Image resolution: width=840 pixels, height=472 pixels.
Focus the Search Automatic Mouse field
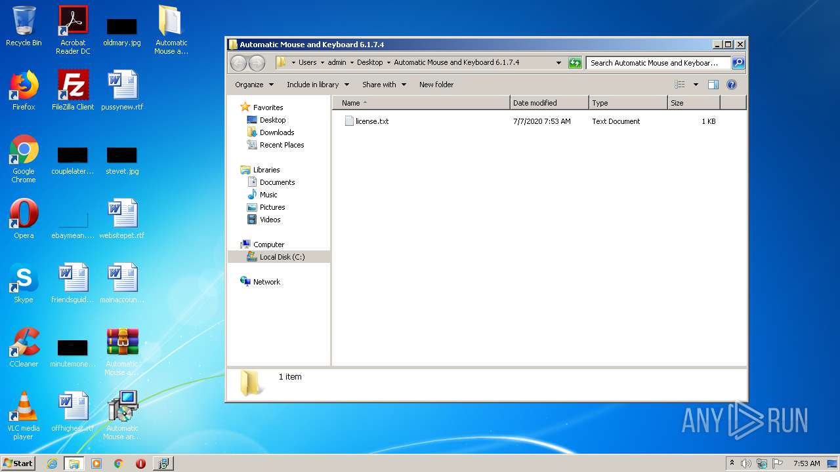pyautogui.click(x=658, y=63)
